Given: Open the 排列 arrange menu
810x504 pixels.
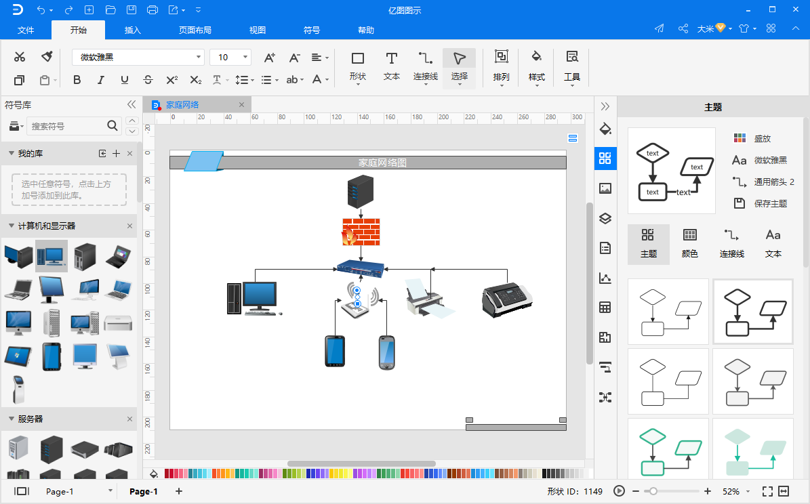Looking at the screenshot, I should click(501, 68).
